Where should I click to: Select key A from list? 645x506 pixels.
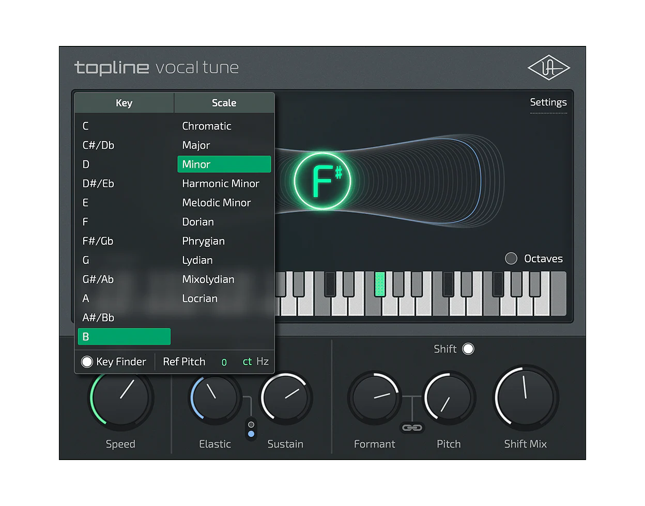[x=124, y=298]
